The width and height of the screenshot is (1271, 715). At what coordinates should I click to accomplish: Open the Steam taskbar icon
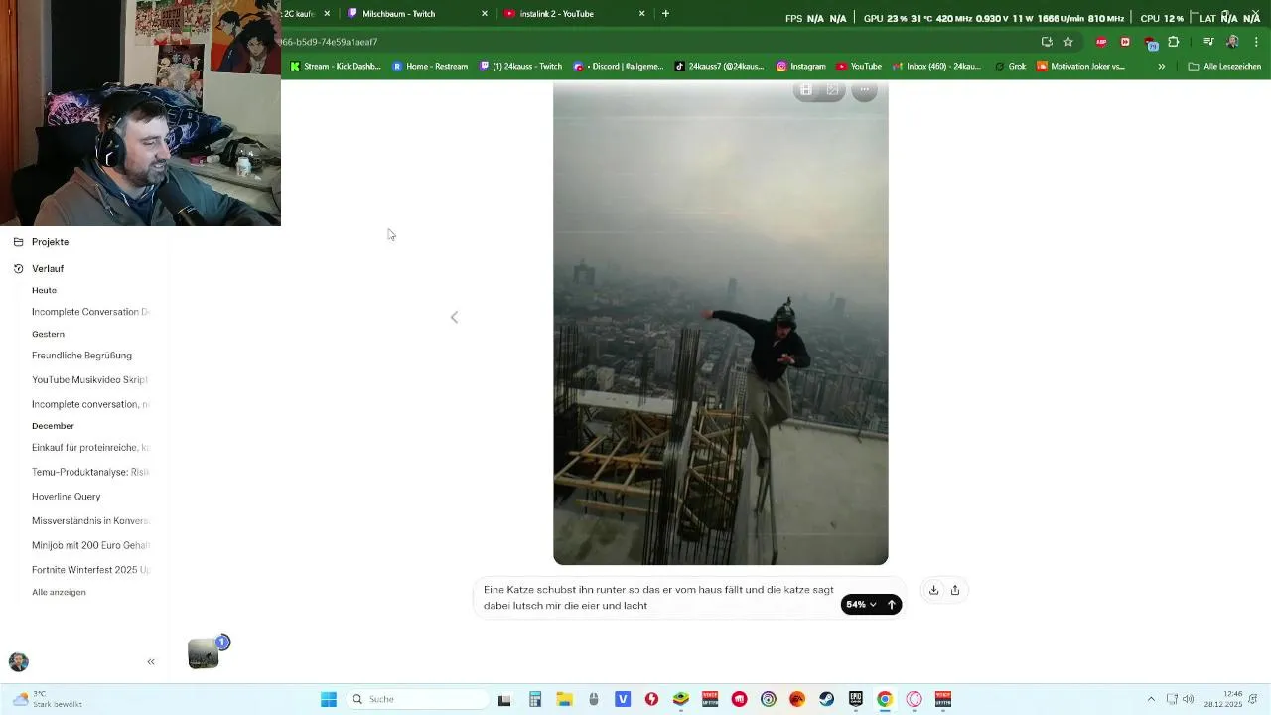(x=826, y=699)
